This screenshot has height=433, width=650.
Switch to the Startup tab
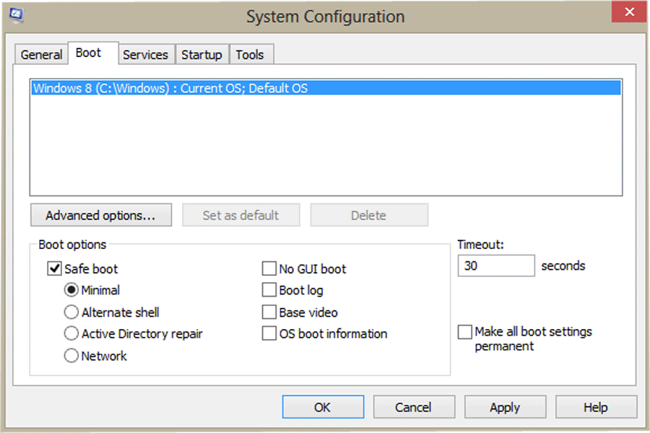[201, 53]
